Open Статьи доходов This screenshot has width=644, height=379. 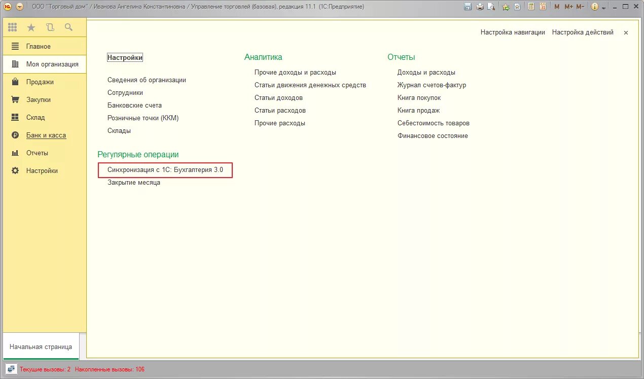pyautogui.click(x=278, y=97)
